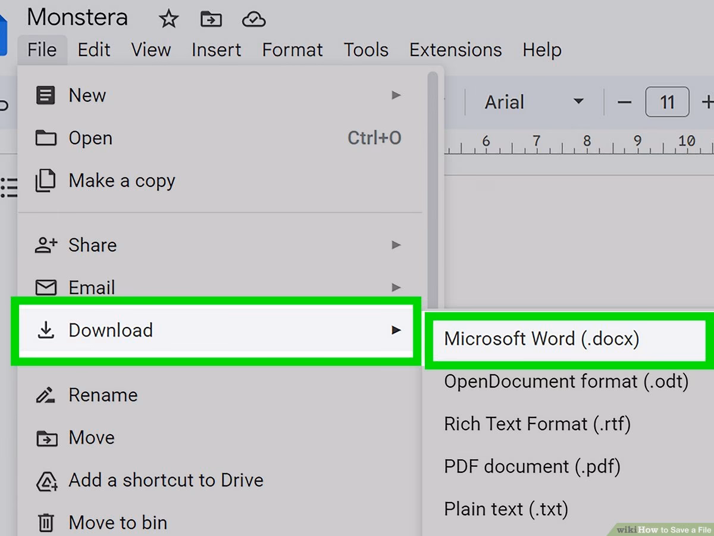Open the Help menu
The image size is (714, 536).
[542, 50]
